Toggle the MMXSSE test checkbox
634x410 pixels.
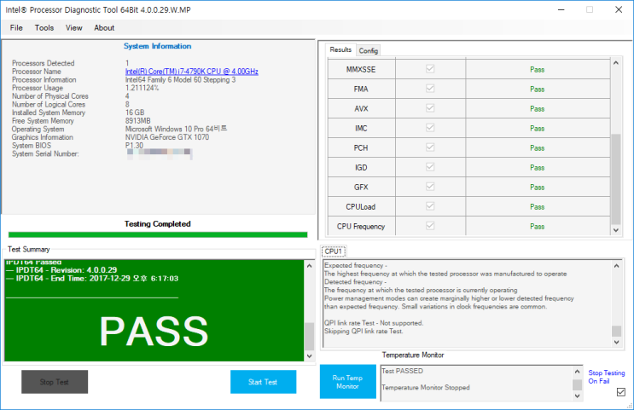point(430,69)
